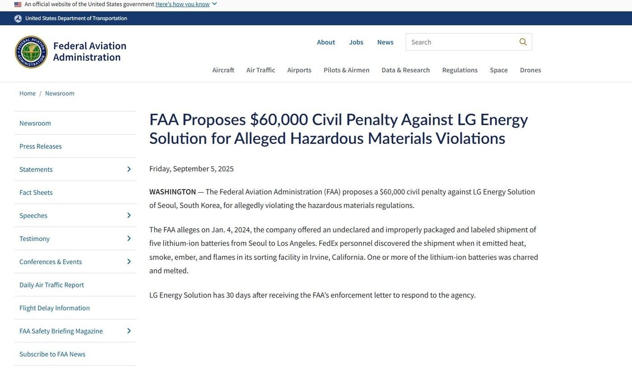The width and height of the screenshot is (632, 370).
Task: Click the search magnifier icon
Action: click(523, 42)
